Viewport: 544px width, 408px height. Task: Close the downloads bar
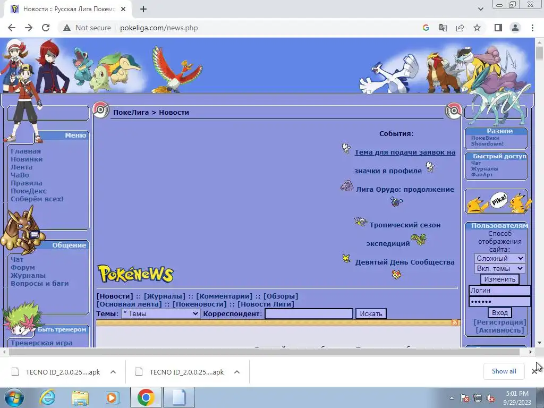pos(534,371)
